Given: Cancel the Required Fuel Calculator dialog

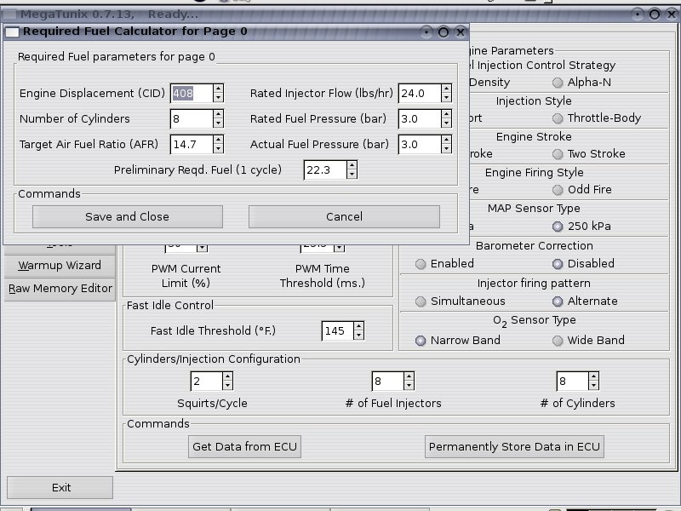Looking at the screenshot, I should click(x=344, y=216).
